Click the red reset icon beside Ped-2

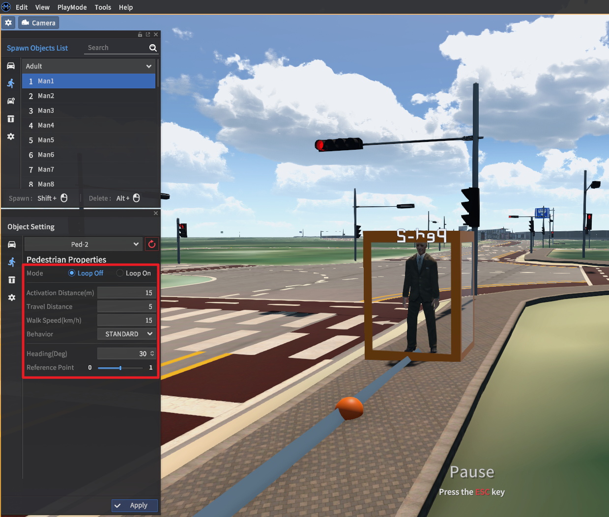(x=152, y=244)
